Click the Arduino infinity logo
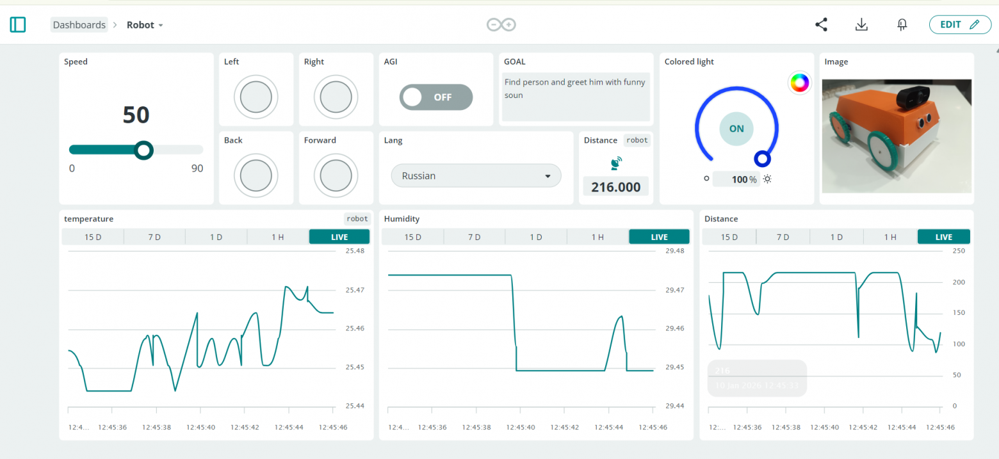Screen dimensions: 999x459 501,25
